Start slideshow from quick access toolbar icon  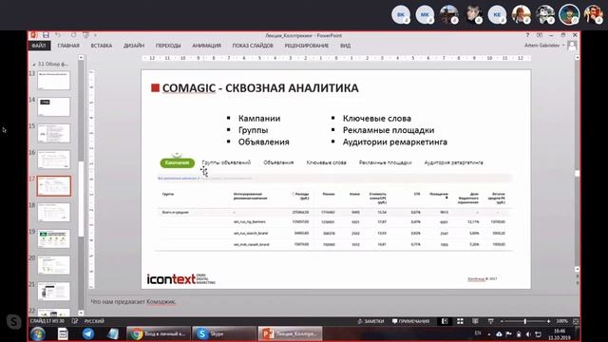tap(85, 35)
